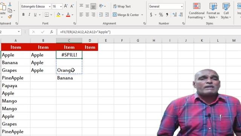Select the Format Painter brush
This screenshot has height=136, width=241.
coord(10,16)
